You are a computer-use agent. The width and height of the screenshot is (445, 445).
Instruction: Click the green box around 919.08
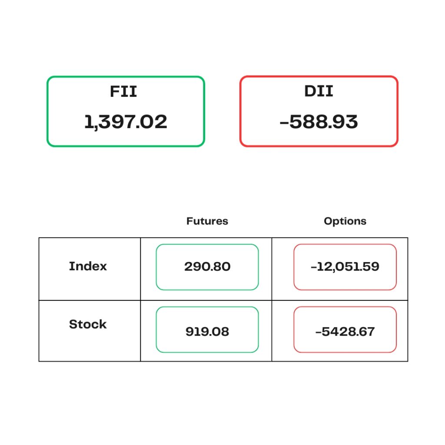tap(207, 329)
